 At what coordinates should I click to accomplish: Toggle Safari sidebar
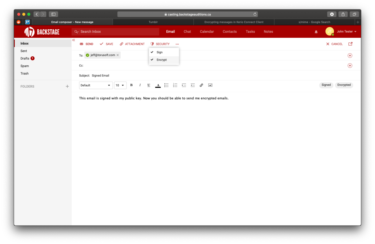[53, 14]
